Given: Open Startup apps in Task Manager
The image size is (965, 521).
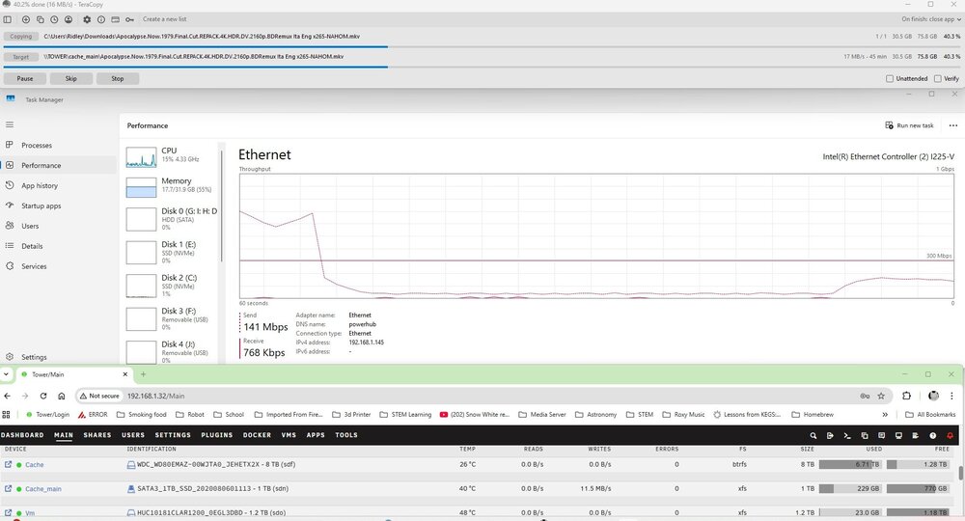Looking at the screenshot, I should (59, 206).
